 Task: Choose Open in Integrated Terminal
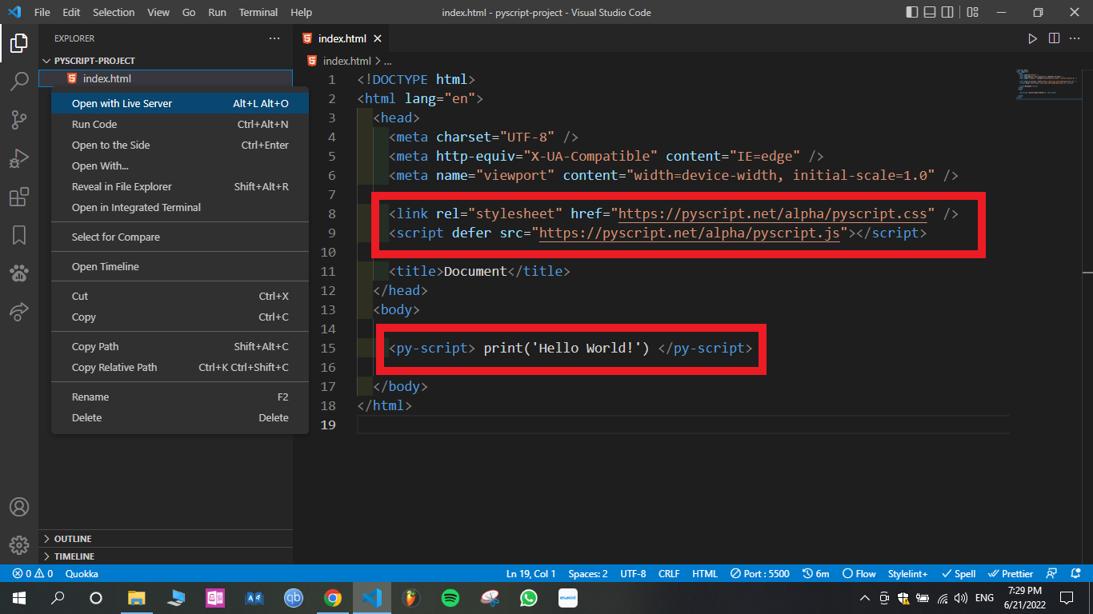[180, 207]
